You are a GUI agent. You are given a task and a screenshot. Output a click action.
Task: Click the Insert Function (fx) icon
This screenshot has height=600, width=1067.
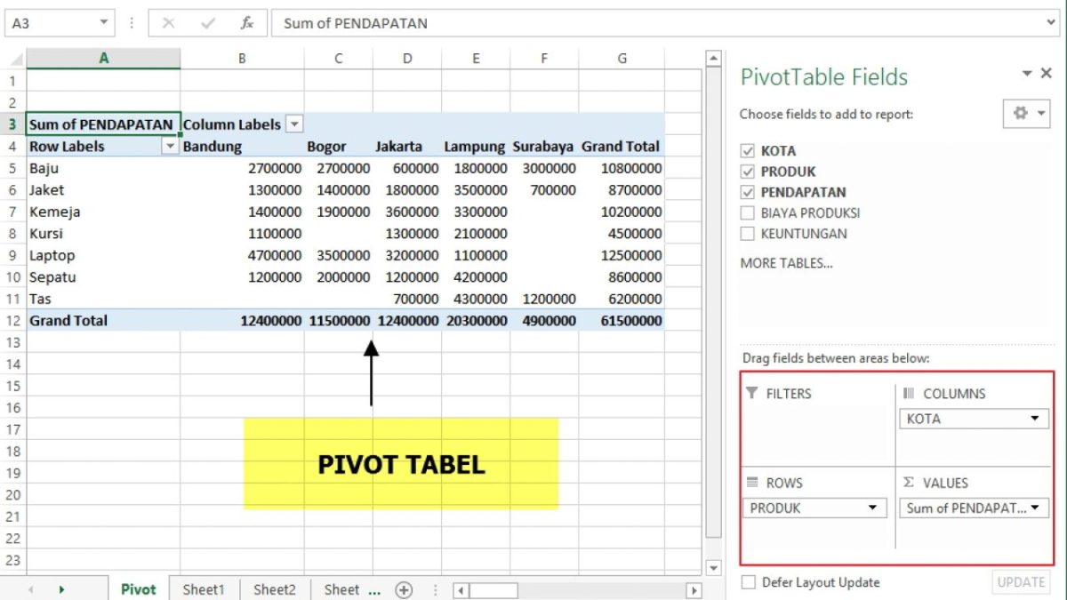[247, 23]
